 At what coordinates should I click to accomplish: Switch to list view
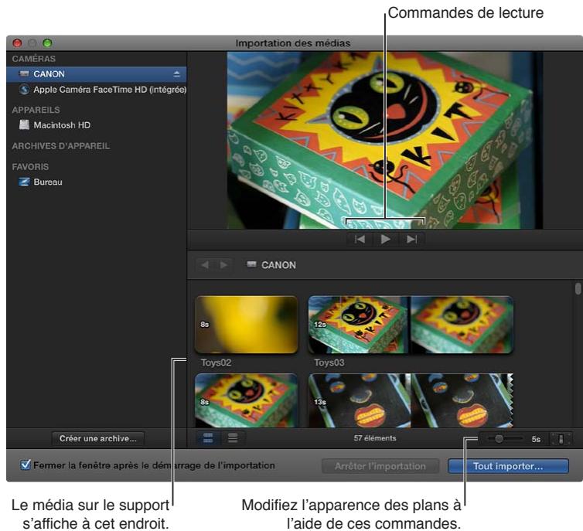[x=233, y=438]
